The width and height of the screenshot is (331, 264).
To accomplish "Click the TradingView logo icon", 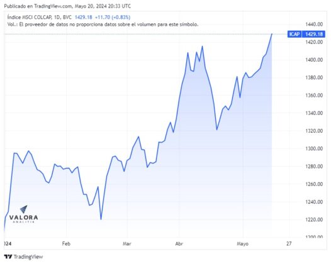I will tap(8, 256).
